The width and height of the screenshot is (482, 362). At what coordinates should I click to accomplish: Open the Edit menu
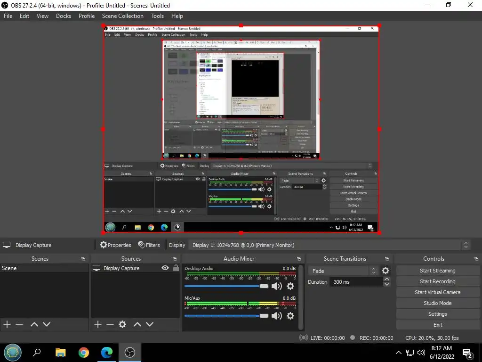(x=24, y=16)
